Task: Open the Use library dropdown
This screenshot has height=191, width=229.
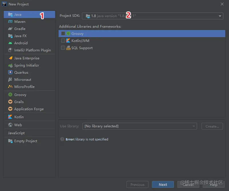Action: pyautogui.click(x=140, y=126)
